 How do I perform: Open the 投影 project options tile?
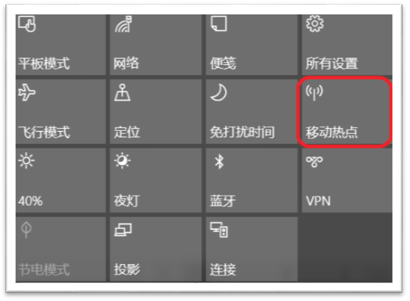point(156,249)
